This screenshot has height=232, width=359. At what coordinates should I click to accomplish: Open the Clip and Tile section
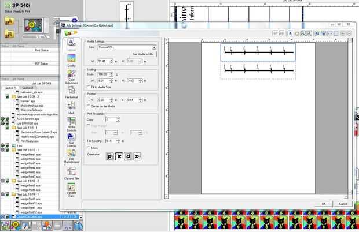(x=71, y=173)
